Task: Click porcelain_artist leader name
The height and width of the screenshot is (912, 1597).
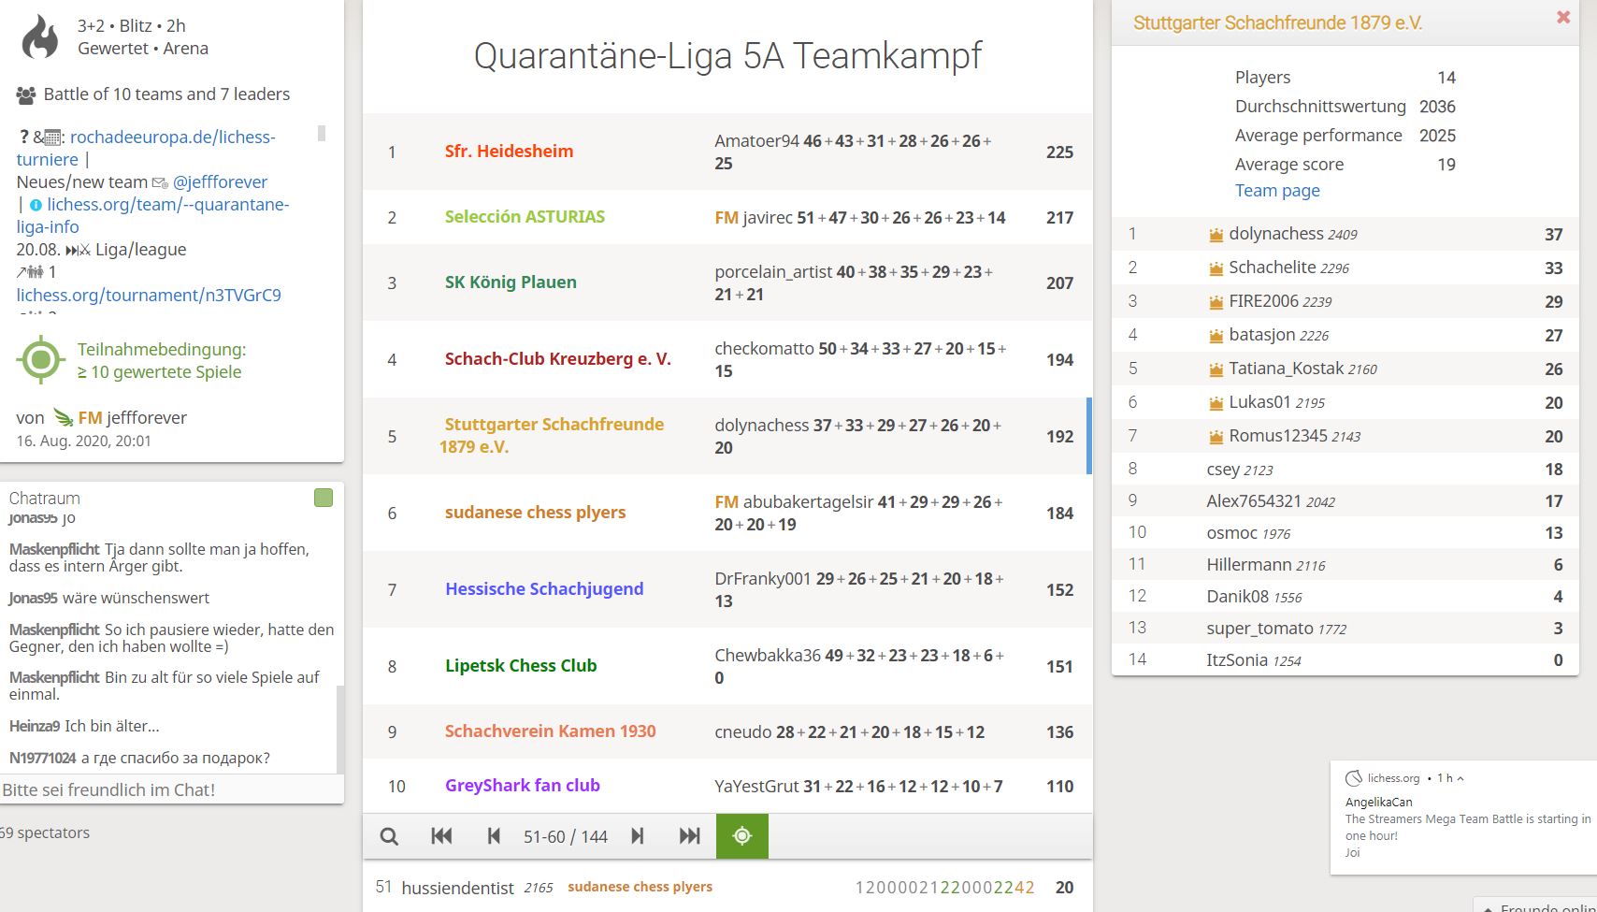Action: (773, 272)
